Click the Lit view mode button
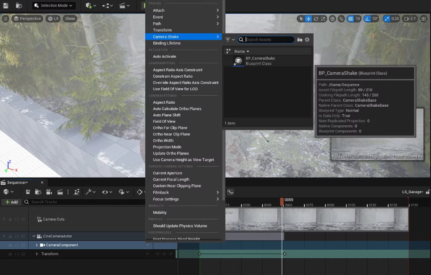Viewport: 431px width, 275px height. click(53, 19)
